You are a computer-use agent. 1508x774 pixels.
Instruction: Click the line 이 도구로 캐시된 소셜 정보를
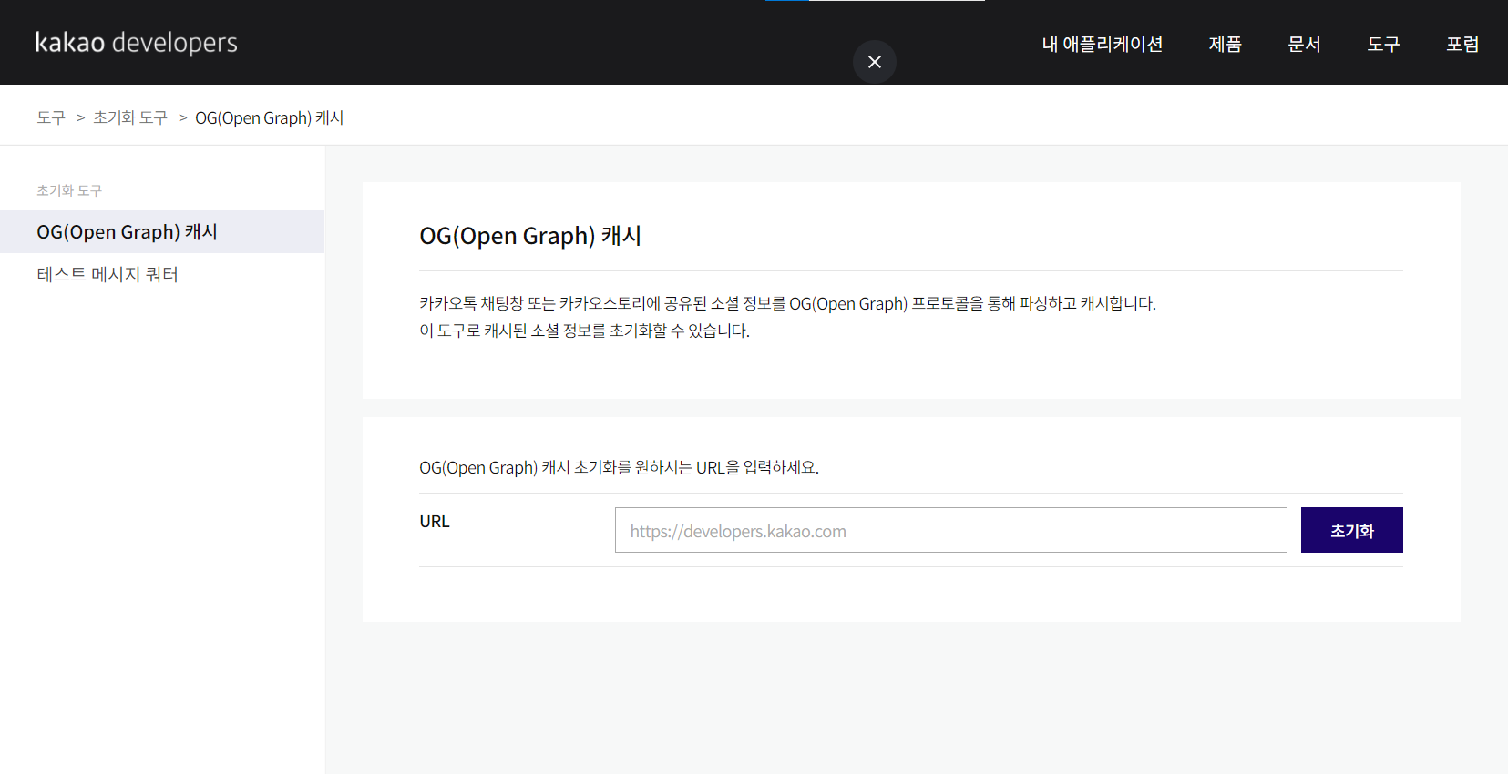coord(584,331)
